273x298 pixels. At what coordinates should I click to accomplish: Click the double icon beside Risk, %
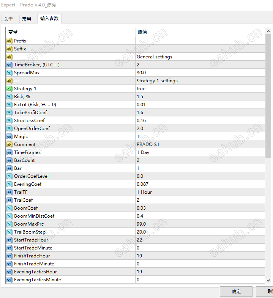click(x=9, y=97)
